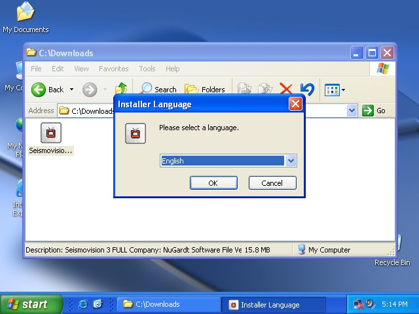
Task: Close the Installer Language dialog
Action: point(295,104)
